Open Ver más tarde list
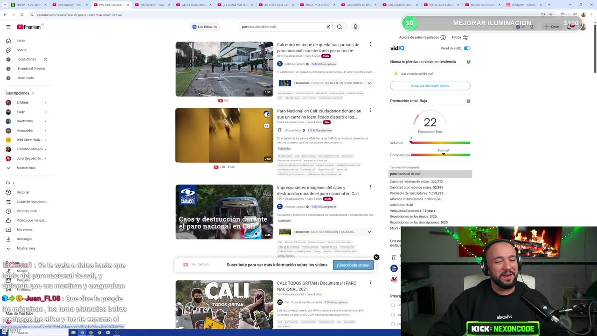 27,211
